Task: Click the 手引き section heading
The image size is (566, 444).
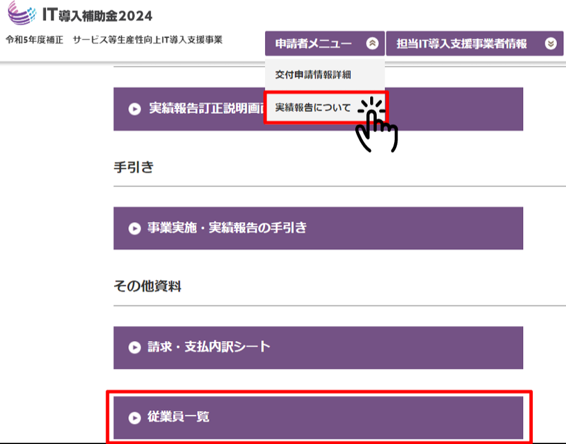Action: 134,168
